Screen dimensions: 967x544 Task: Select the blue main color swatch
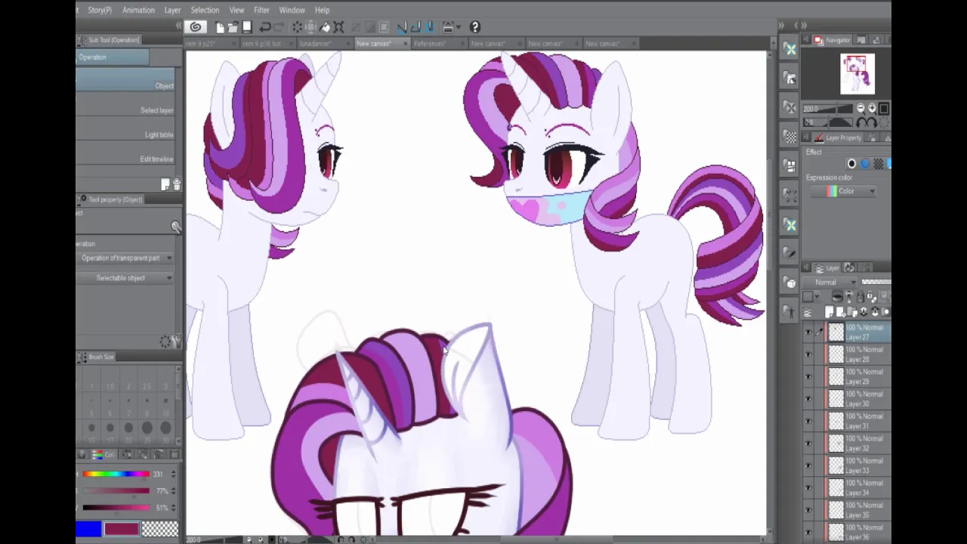click(x=88, y=529)
